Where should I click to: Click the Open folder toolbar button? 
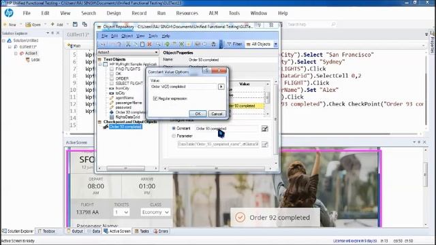click(x=33, y=24)
